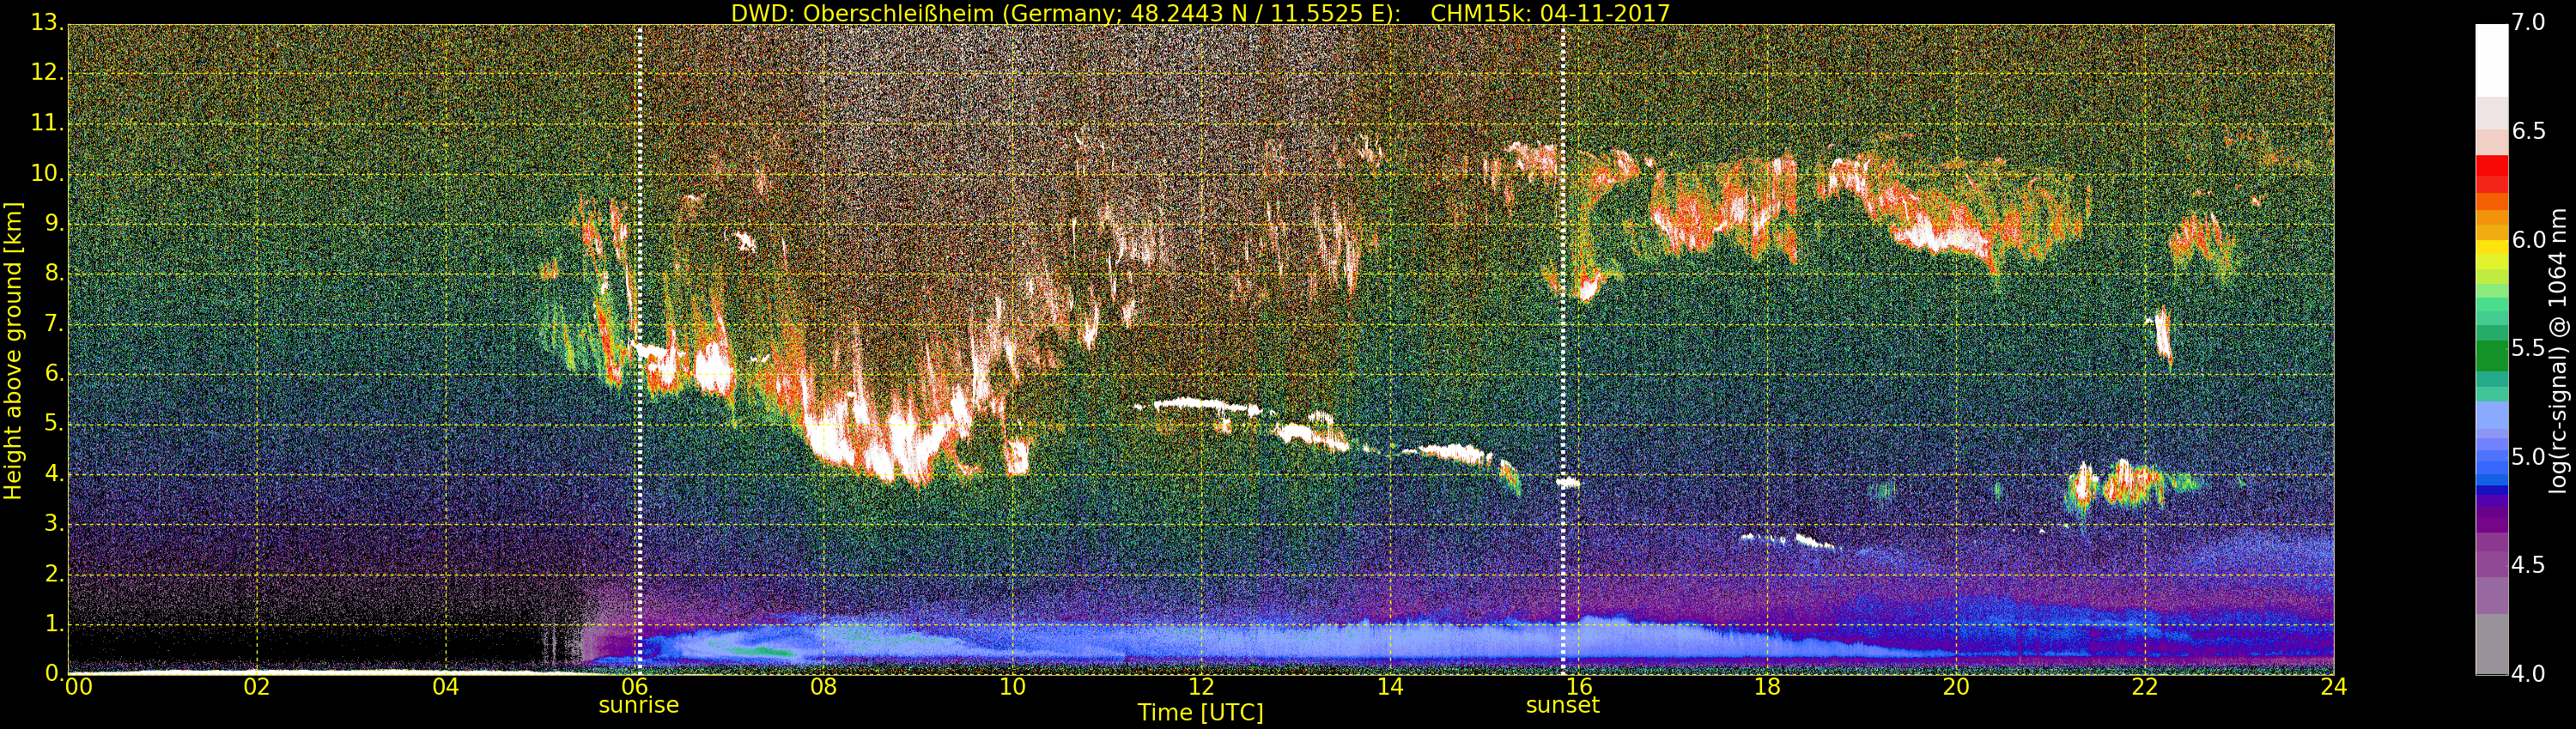Click the x-axis tick label '14'
The image size is (2576, 729).
point(1390,687)
